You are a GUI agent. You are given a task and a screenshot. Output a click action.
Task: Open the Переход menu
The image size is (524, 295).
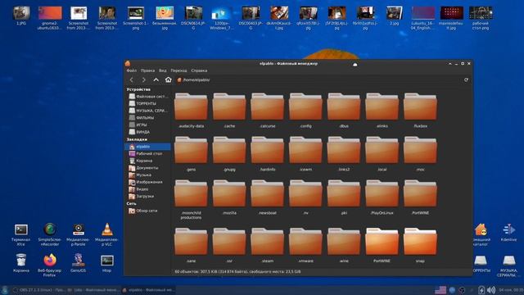click(x=178, y=70)
